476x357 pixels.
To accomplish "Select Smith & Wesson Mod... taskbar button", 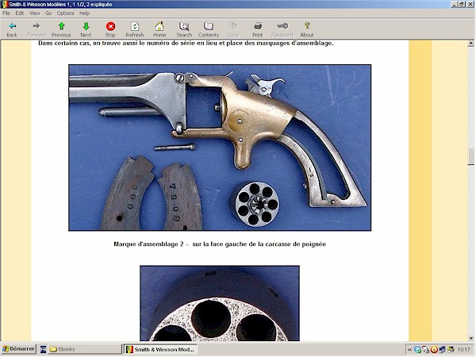I will [160, 349].
